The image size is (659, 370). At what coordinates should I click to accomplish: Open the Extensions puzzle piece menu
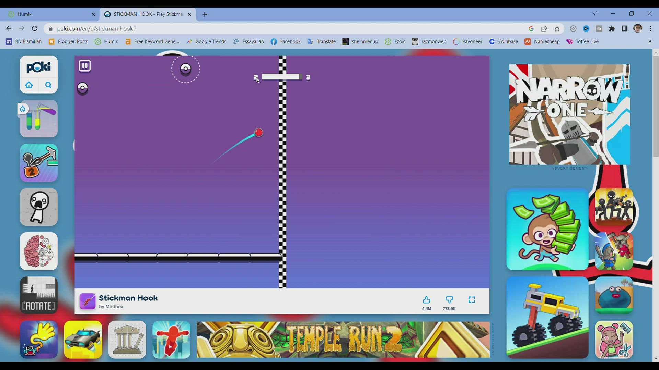pos(612,29)
